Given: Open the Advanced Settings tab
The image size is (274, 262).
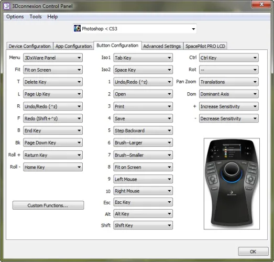Looking at the screenshot, I should pyautogui.click(x=162, y=46).
